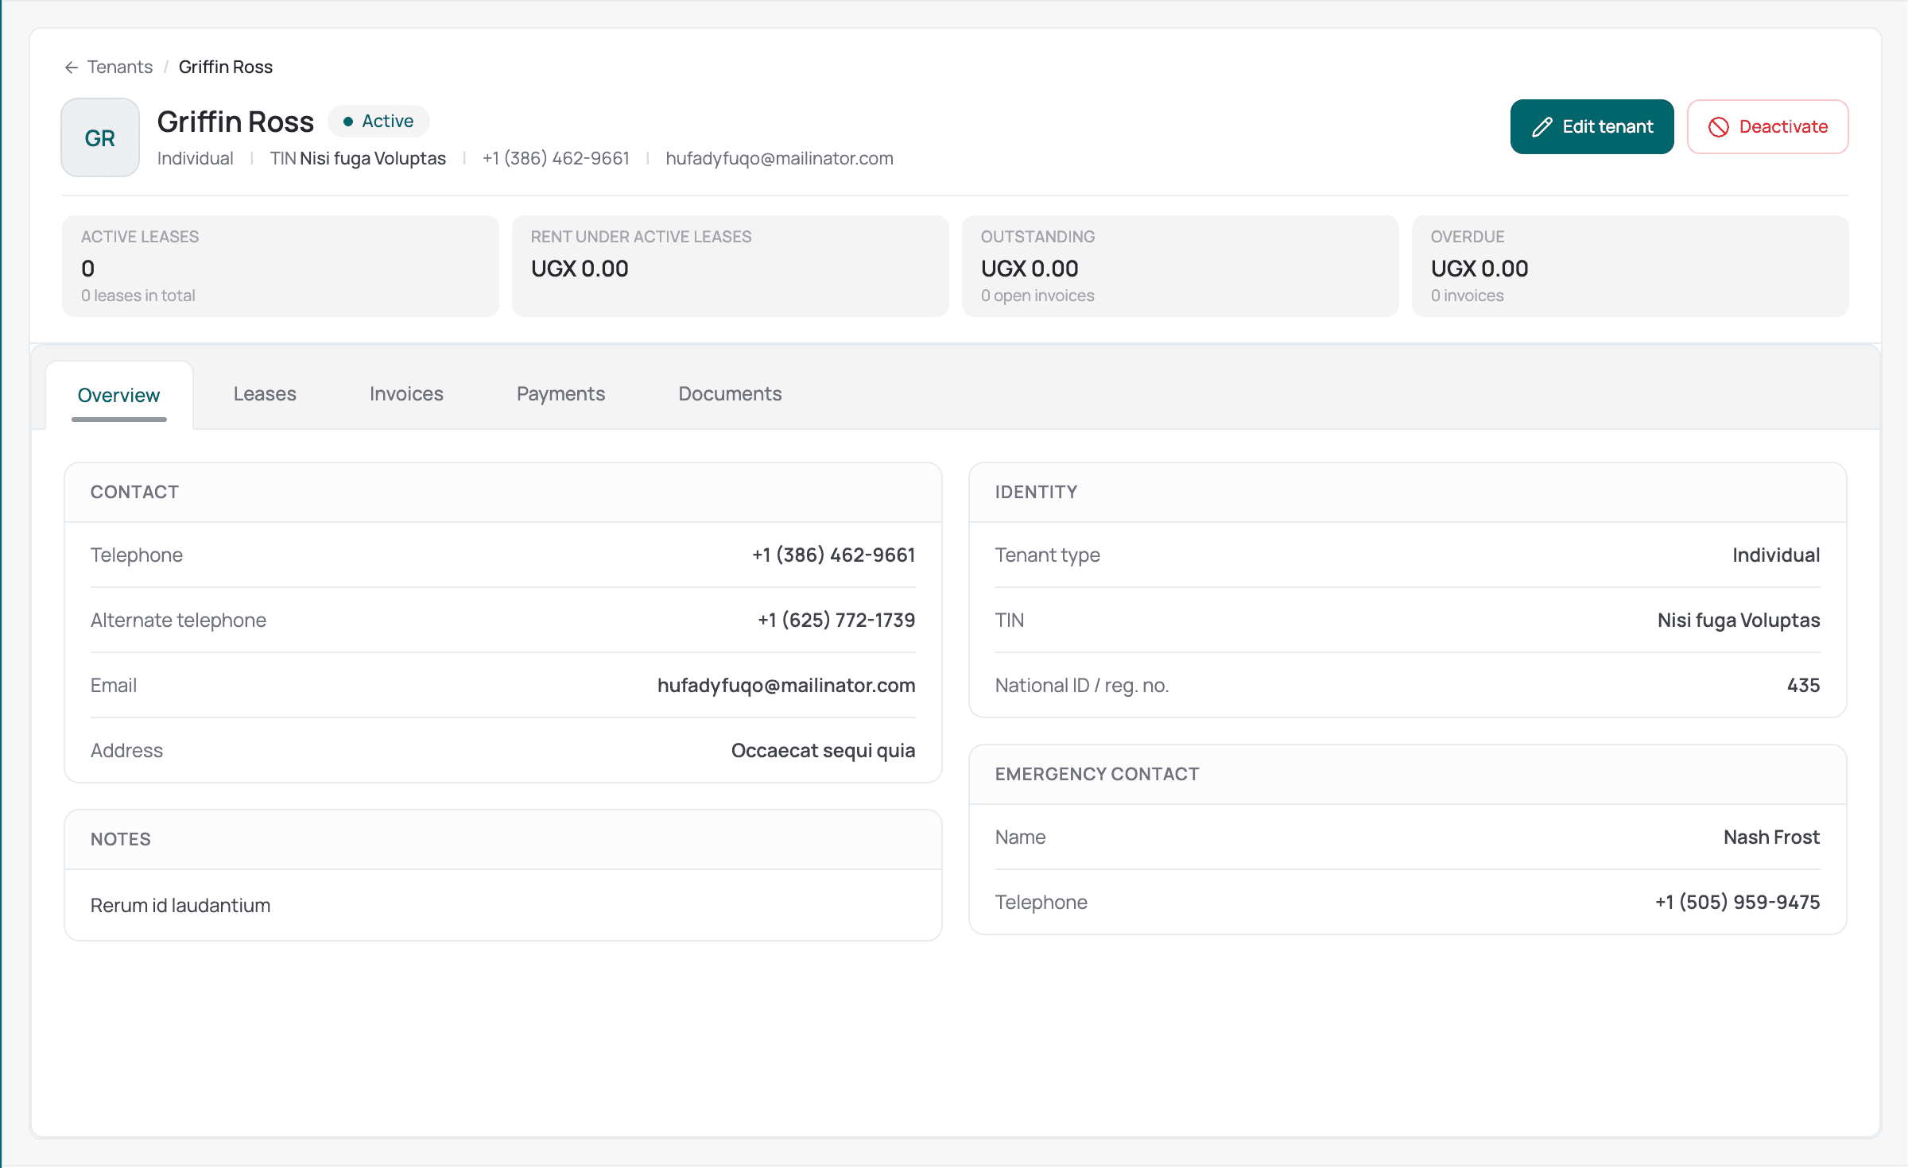Click emergency contact name Nash Frost

tap(1771, 837)
